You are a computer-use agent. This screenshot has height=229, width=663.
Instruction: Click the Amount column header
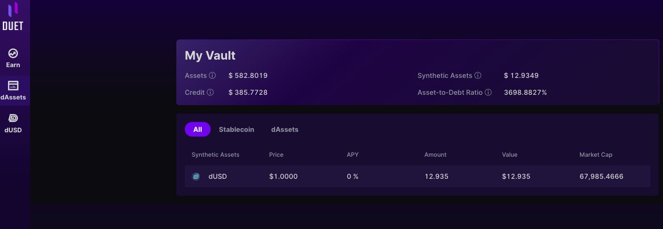pos(435,154)
